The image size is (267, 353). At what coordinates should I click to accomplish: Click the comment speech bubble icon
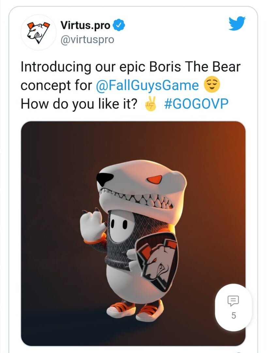(233, 300)
